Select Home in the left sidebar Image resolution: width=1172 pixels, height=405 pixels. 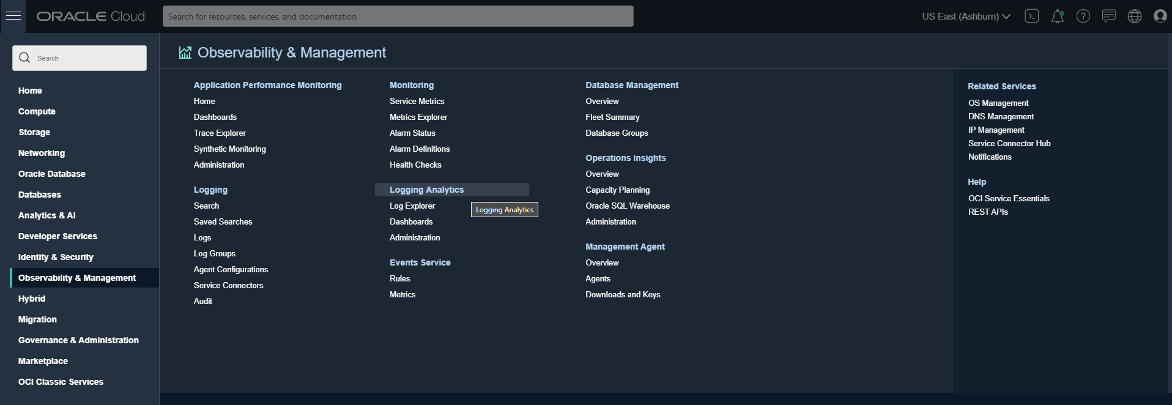tap(30, 91)
